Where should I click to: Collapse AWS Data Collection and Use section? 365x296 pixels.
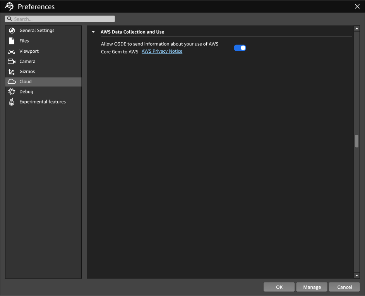click(93, 32)
